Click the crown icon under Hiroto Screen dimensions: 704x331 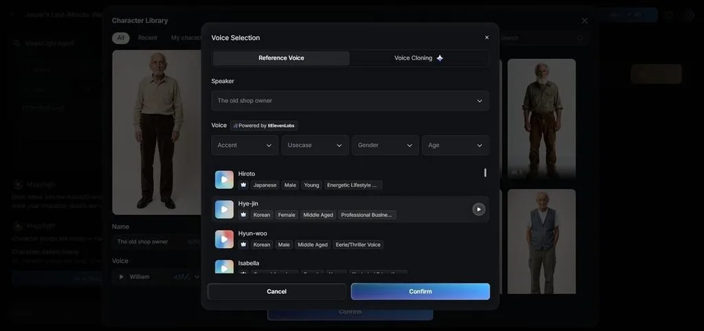click(244, 185)
